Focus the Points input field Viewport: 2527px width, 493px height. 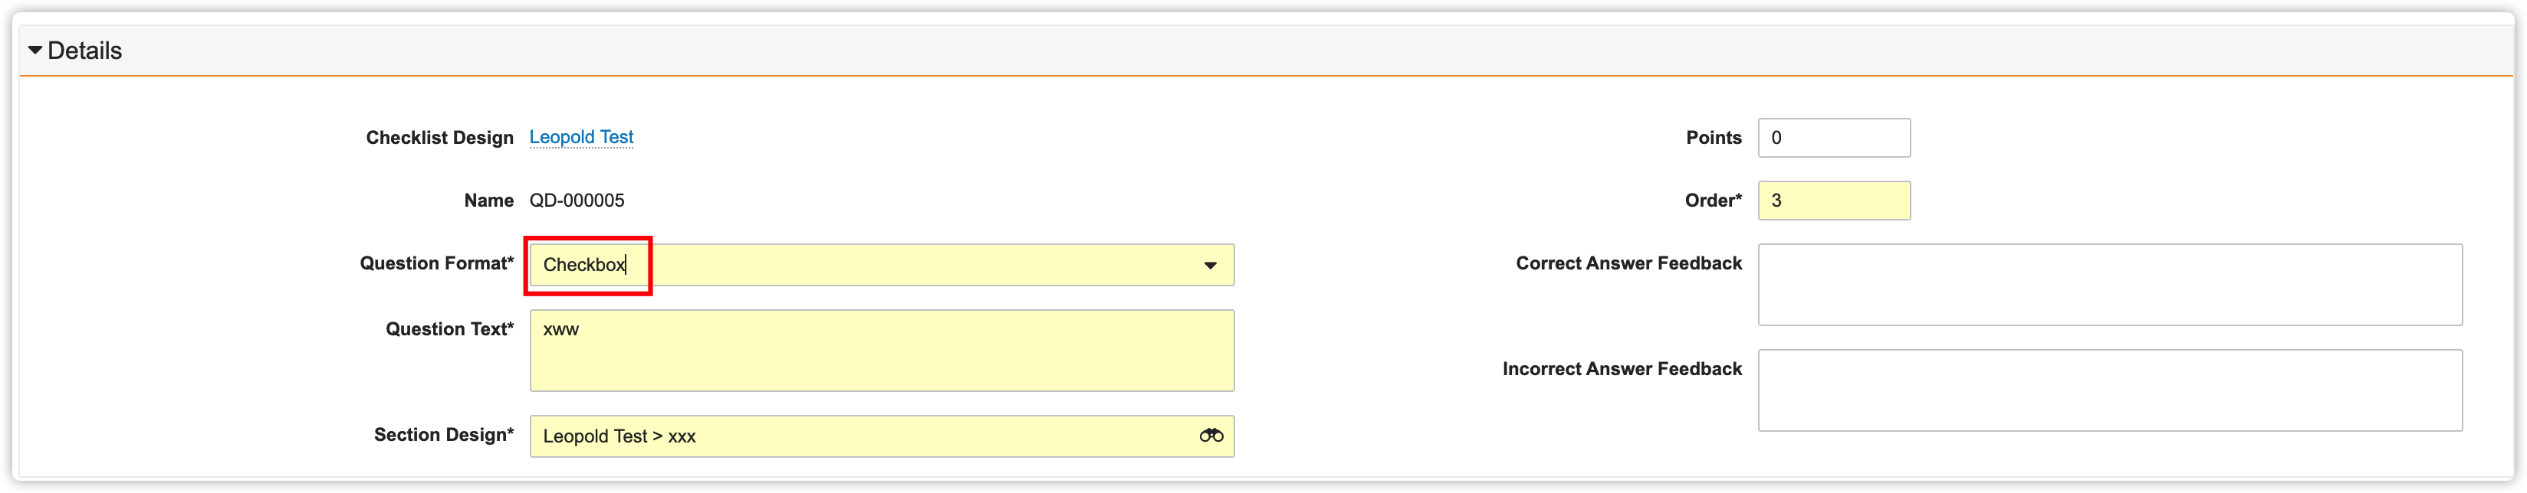(1832, 137)
